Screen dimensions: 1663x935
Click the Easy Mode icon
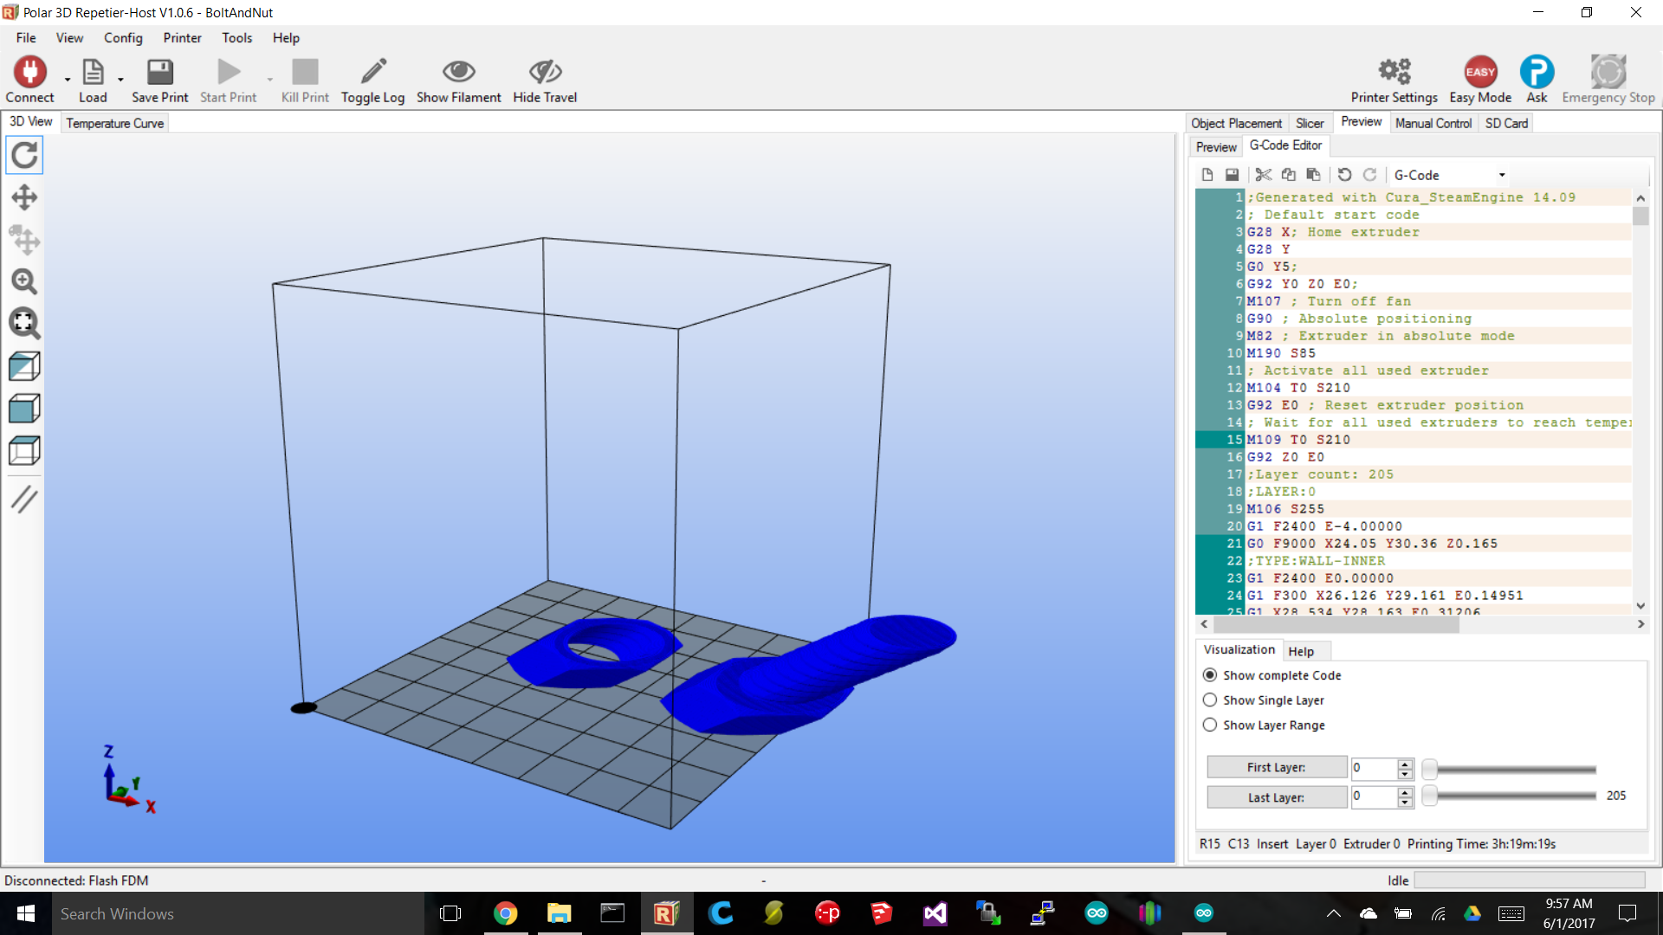click(x=1480, y=72)
